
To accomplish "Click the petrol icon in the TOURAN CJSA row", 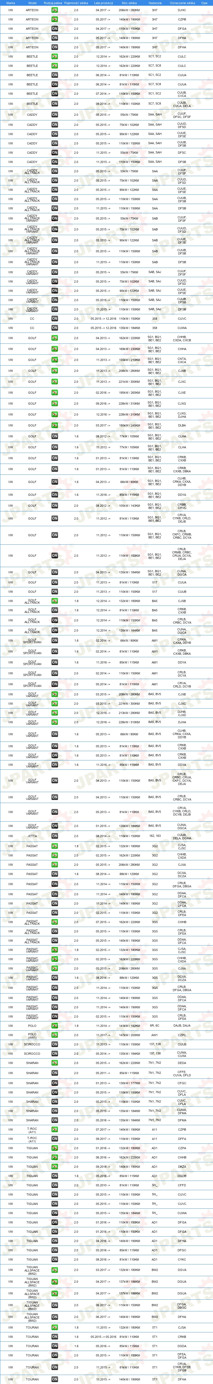I will click(55, 1327).
